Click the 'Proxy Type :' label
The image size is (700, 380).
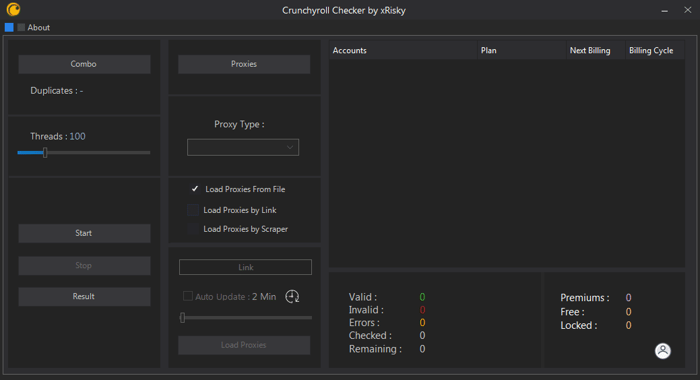[x=239, y=124]
